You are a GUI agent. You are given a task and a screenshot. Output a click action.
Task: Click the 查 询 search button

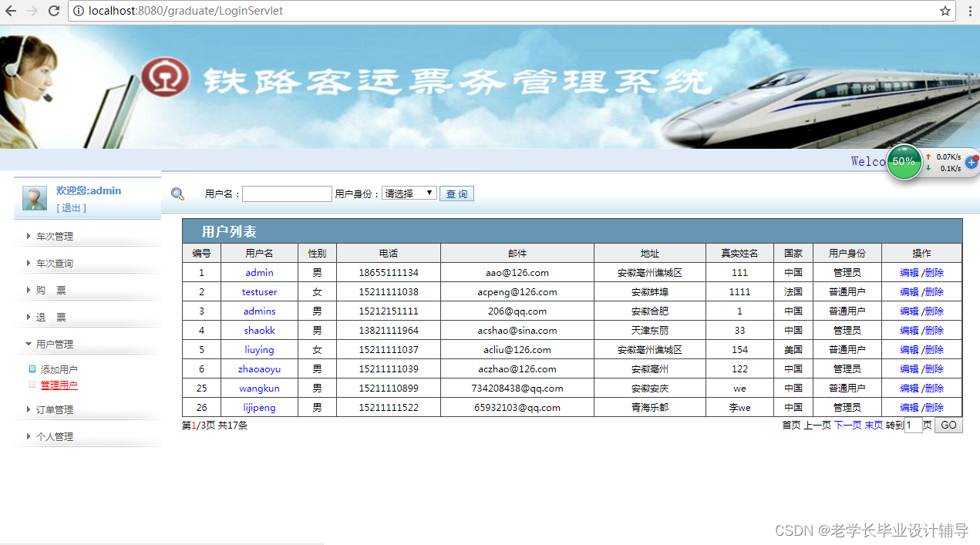coord(456,193)
